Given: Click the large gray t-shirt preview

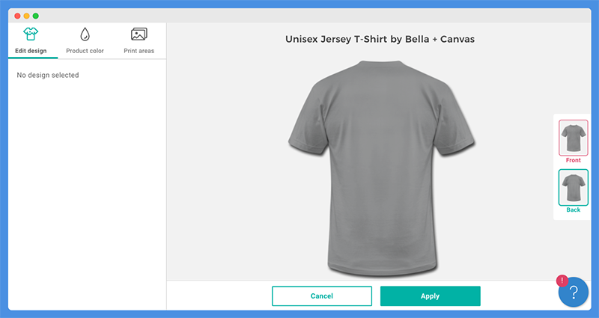Looking at the screenshot, I should click(x=381, y=168).
